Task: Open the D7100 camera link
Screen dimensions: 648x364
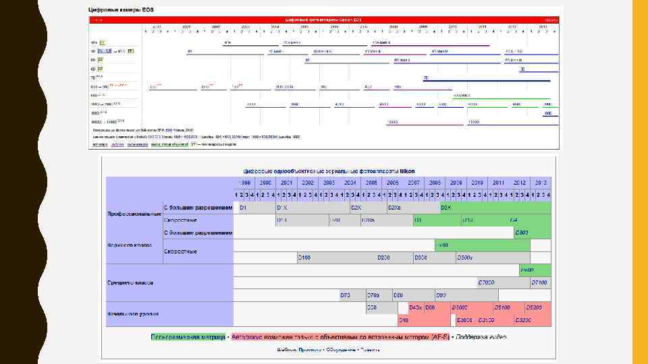Action: [x=539, y=282]
